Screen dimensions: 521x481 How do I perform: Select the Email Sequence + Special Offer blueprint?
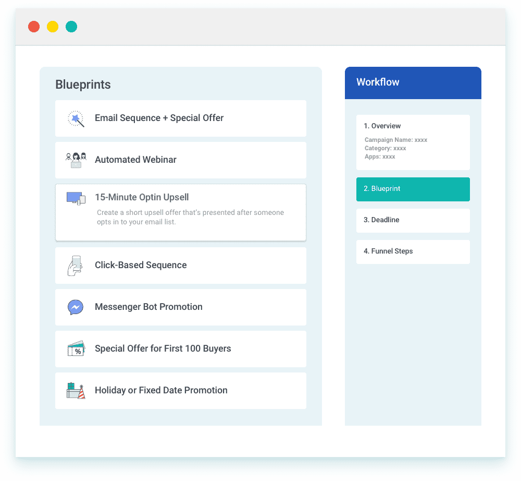pyautogui.click(x=181, y=118)
